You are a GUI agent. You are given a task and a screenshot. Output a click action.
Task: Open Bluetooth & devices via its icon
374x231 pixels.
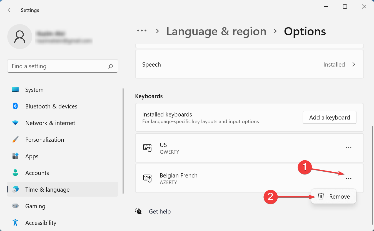(x=15, y=106)
